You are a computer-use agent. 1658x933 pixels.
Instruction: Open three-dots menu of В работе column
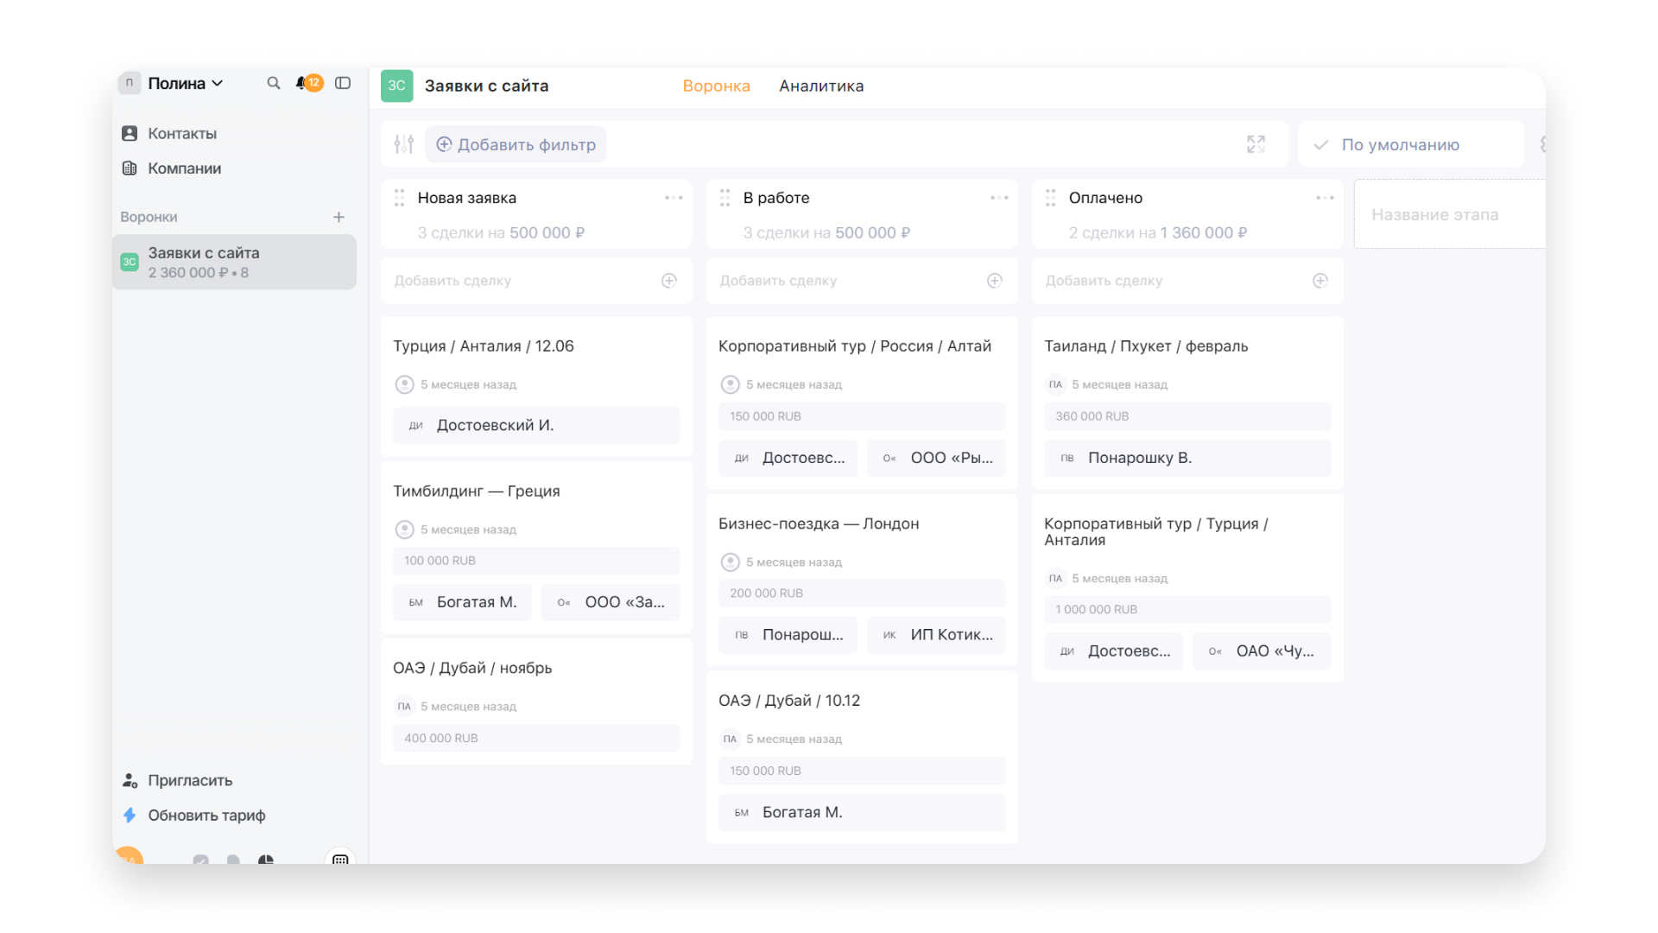[x=999, y=198]
